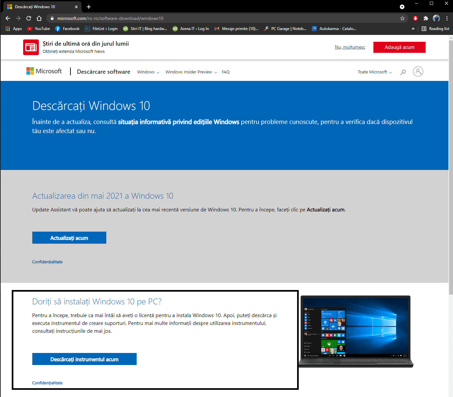
Task: Open a new browser tab
Action: 89,7
